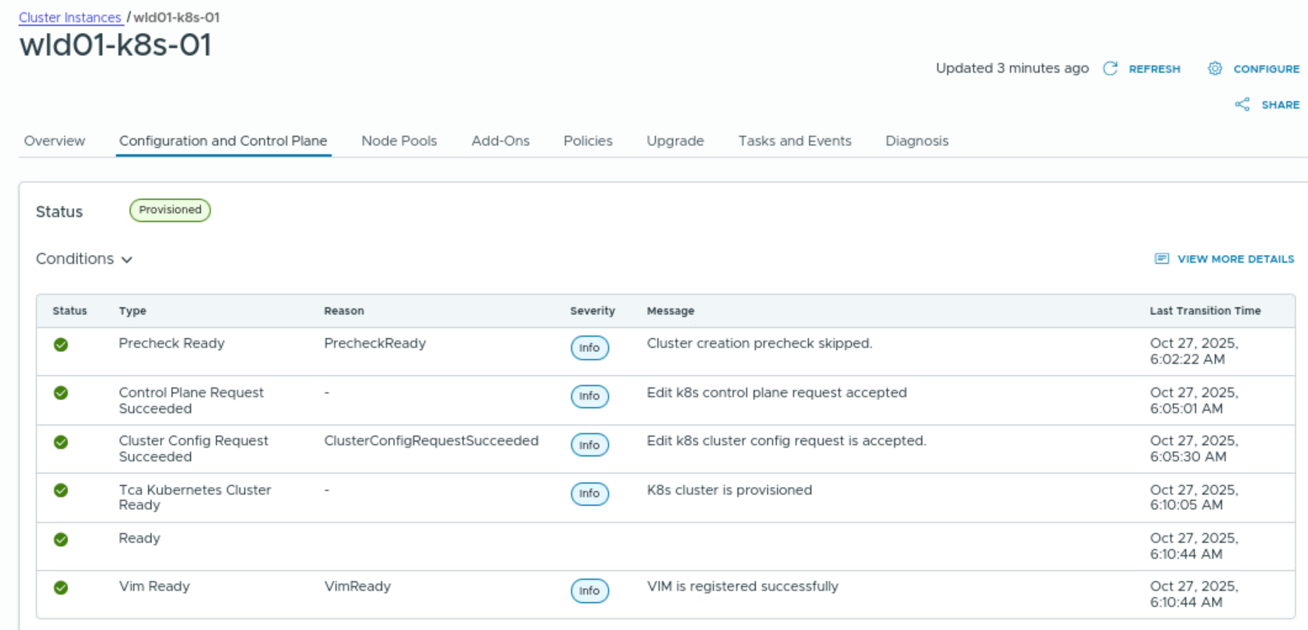Go to the Upgrade tab
The width and height of the screenshot is (1308, 630).
pos(675,141)
